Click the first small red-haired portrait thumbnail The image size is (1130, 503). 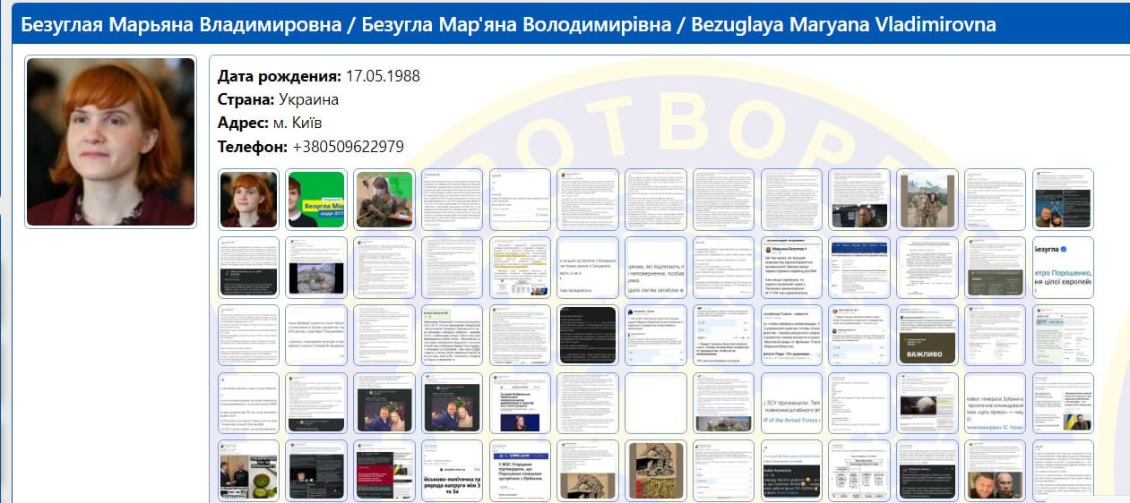point(248,199)
